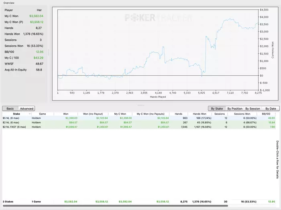This screenshot has width=281, height=210.
Task: Click the 7,045 hands cell
Action: tap(184, 127)
